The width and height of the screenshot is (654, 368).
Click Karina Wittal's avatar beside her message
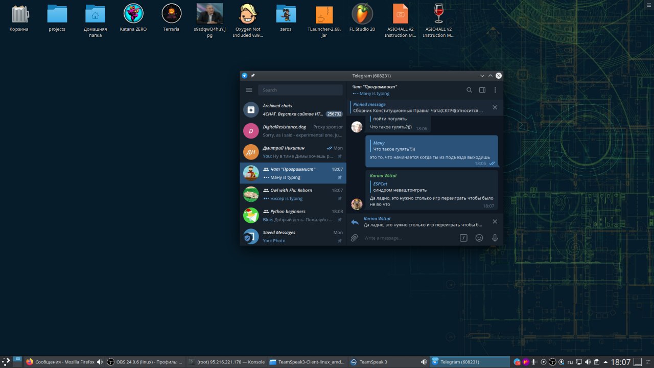click(x=357, y=204)
